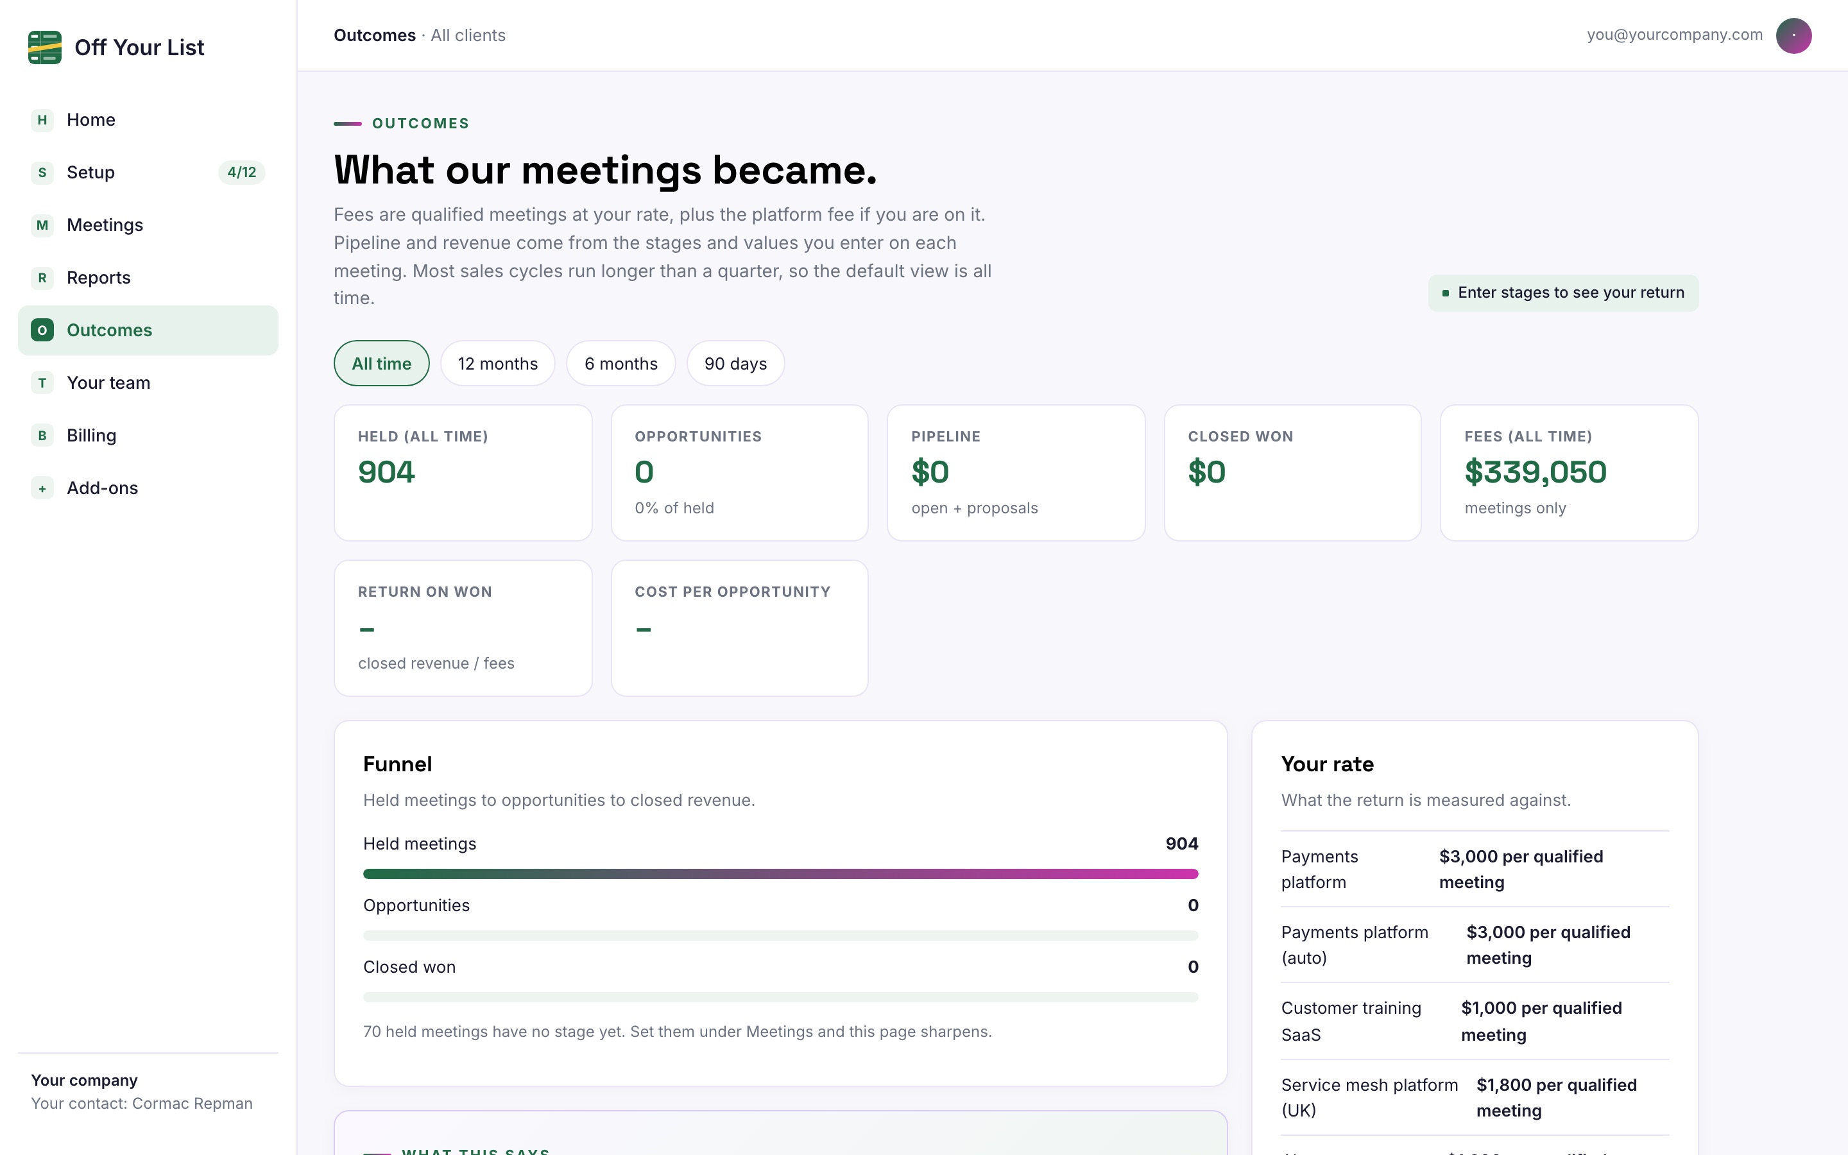This screenshot has height=1155, width=1848.
Task: Click the Outcomes breadcrumb
Action: click(x=374, y=36)
